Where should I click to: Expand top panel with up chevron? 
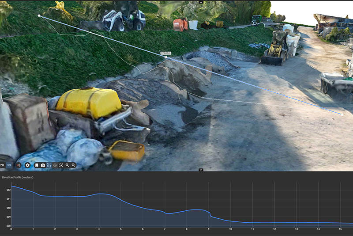(201, 2)
